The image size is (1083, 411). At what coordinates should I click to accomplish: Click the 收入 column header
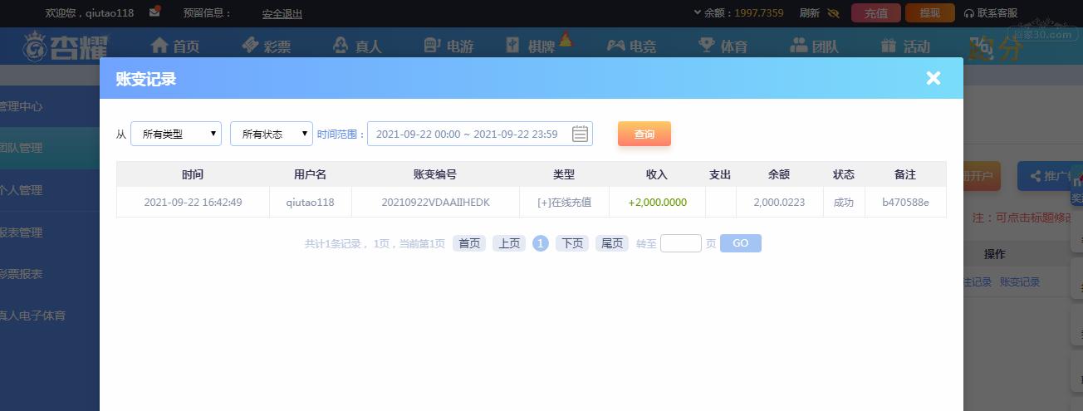657,174
